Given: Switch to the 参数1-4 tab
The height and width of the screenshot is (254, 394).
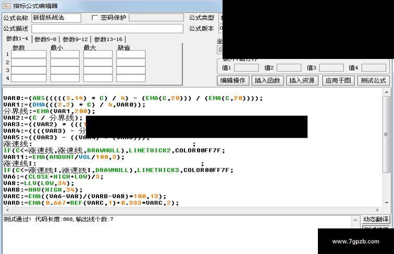Looking at the screenshot, I should (x=17, y=39).
